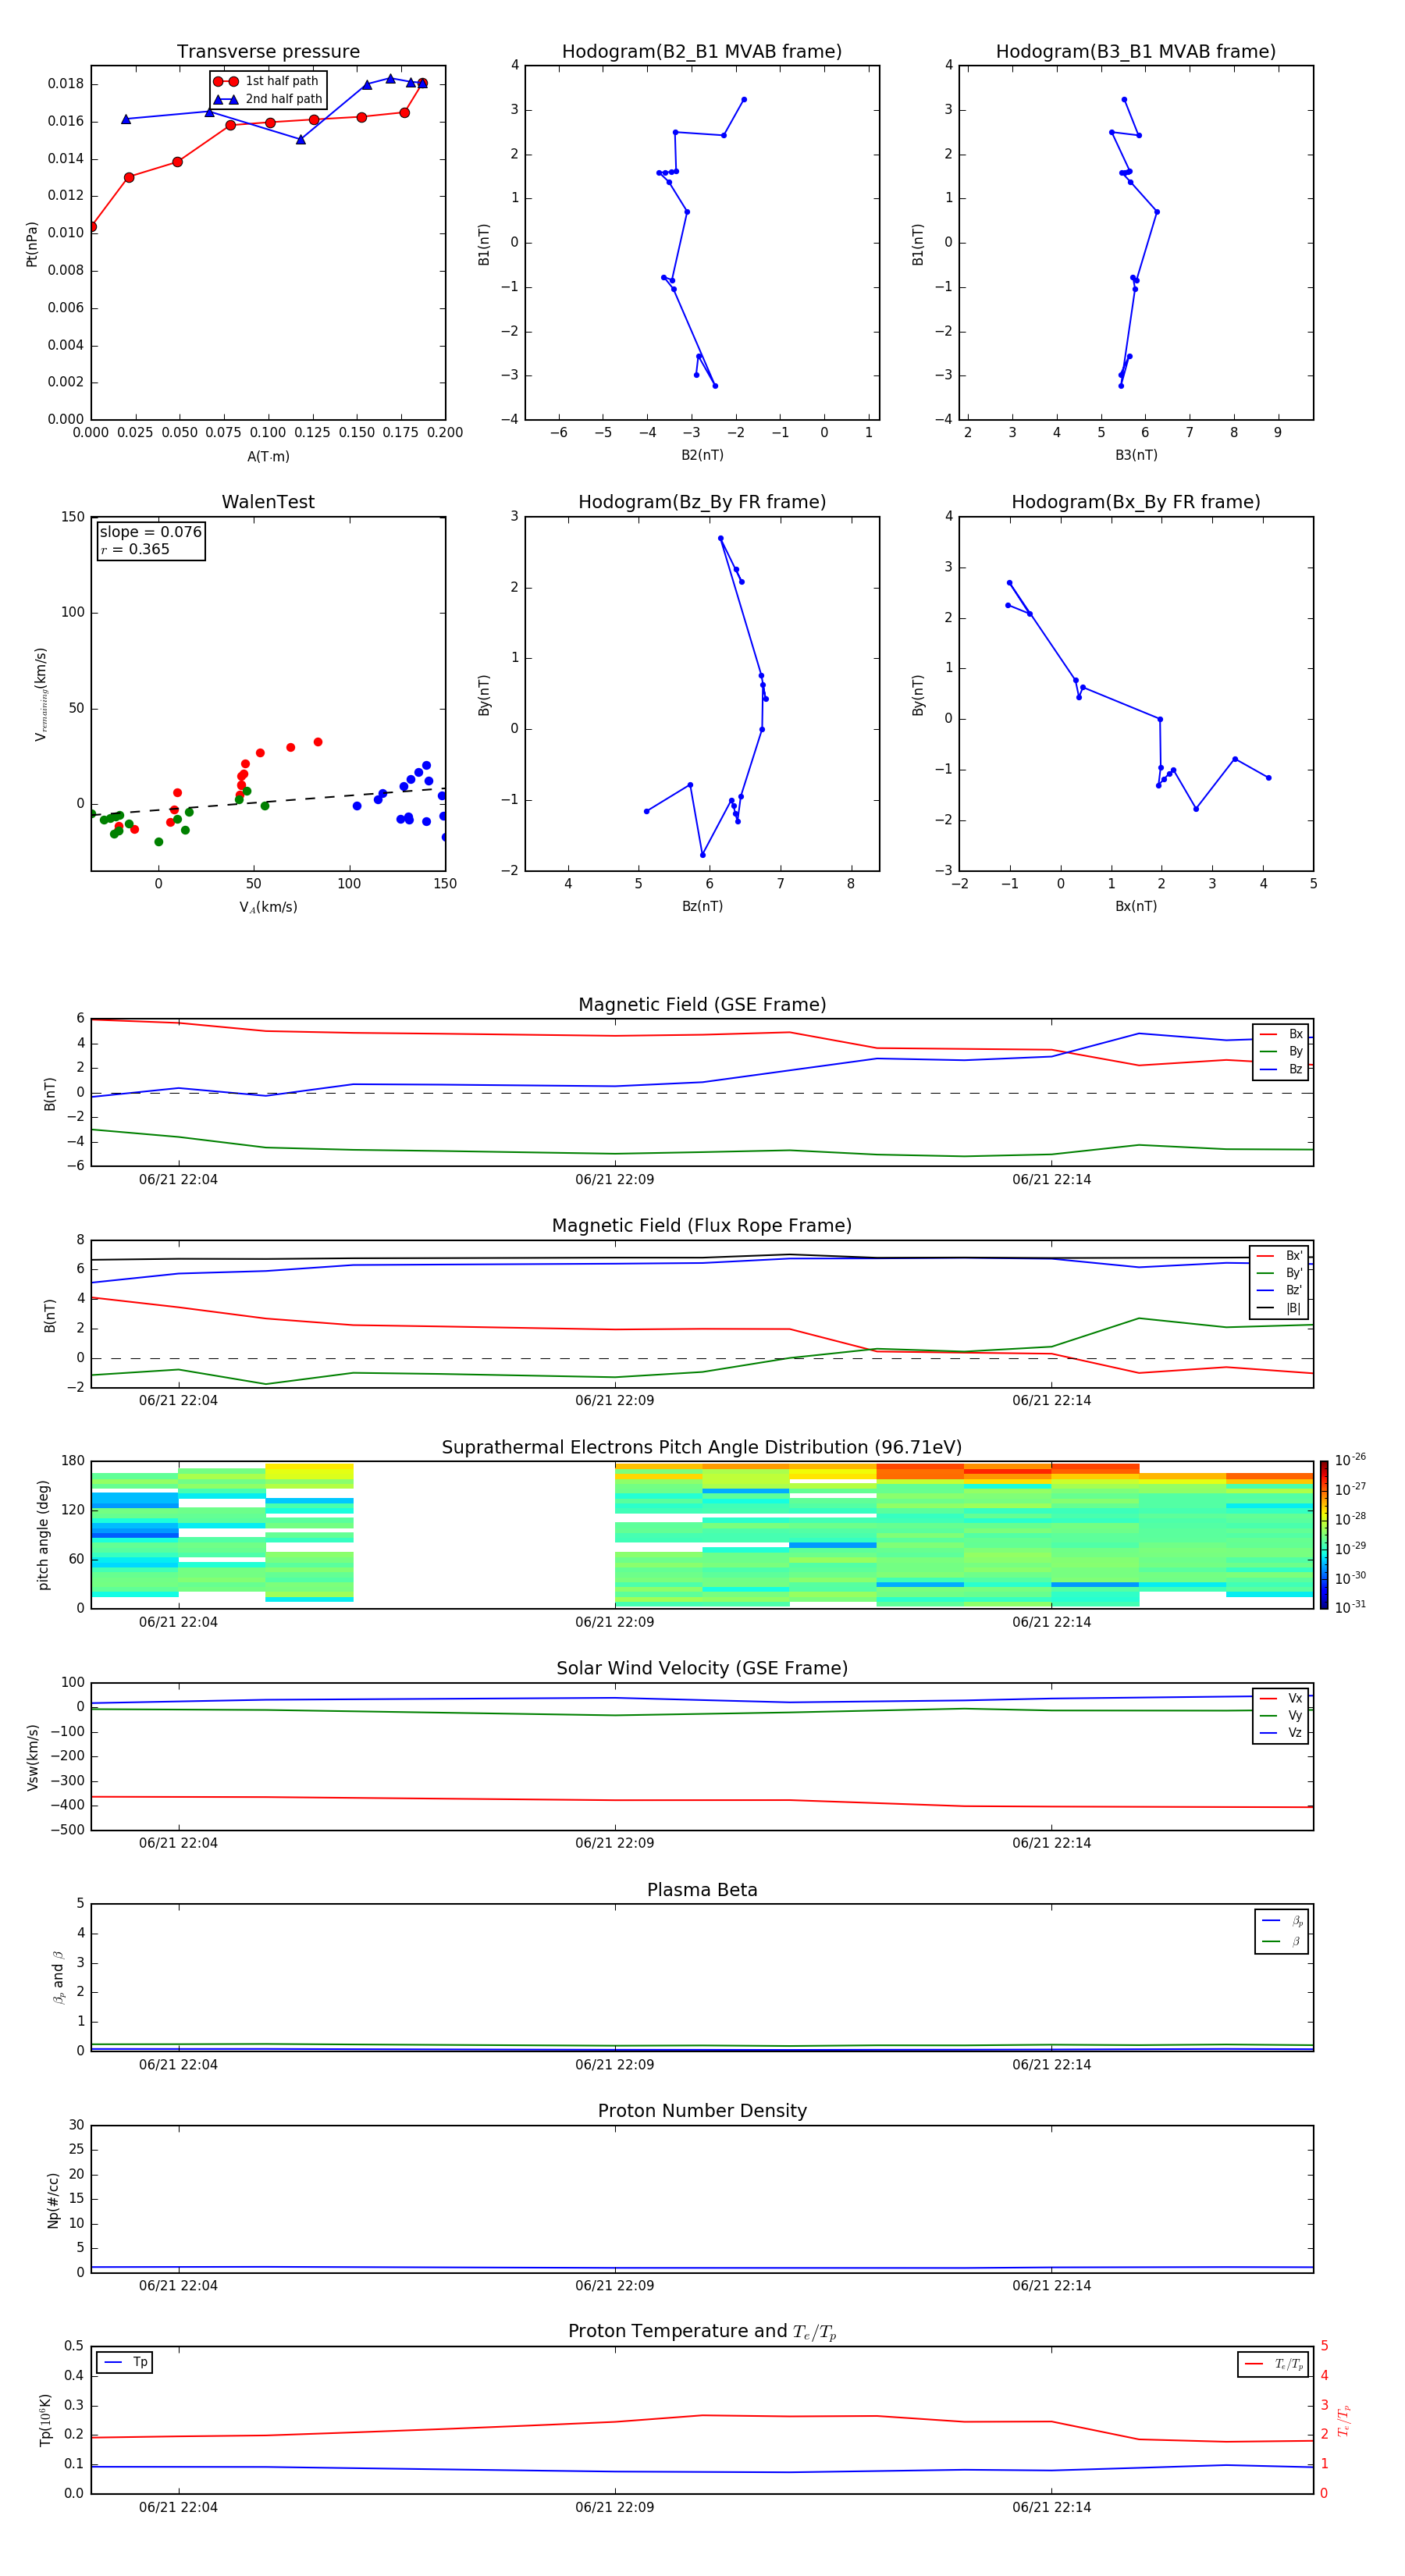Click the Suprathermal Electrons Pitch Angle Distribution title
Screen dimensions: 1405x2576
coord(702,1447)
